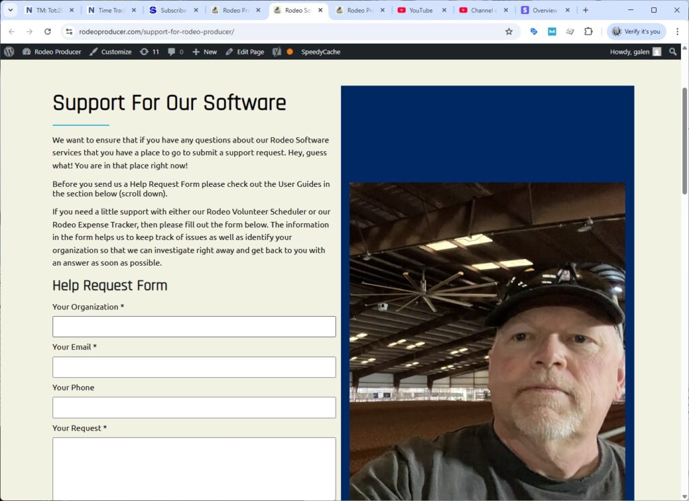Open the Customize pencil icon

tap(93, 51)
